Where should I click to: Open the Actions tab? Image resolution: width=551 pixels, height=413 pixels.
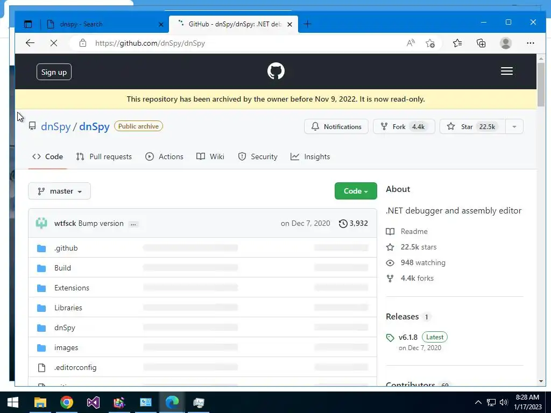click(x=164, y=156)
